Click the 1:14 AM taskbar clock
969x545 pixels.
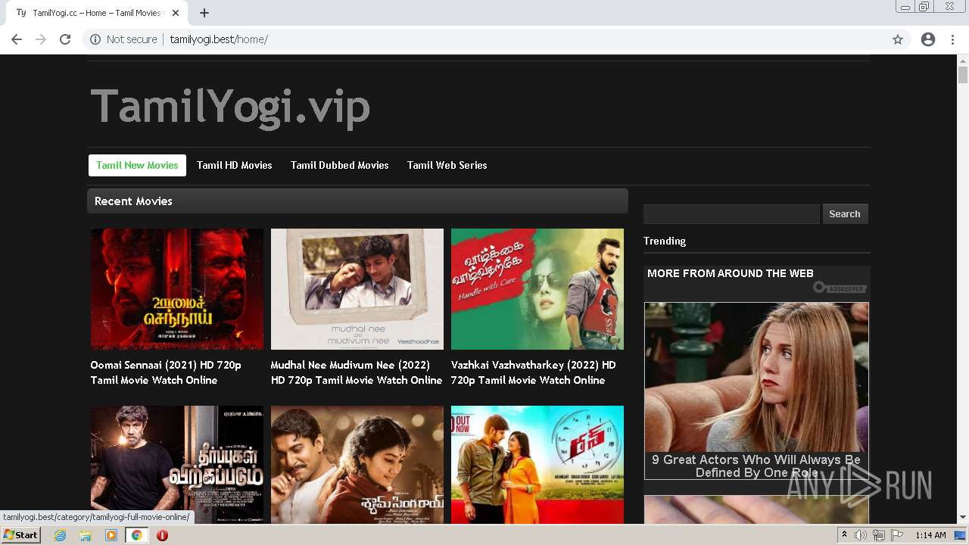coord(930,535)
